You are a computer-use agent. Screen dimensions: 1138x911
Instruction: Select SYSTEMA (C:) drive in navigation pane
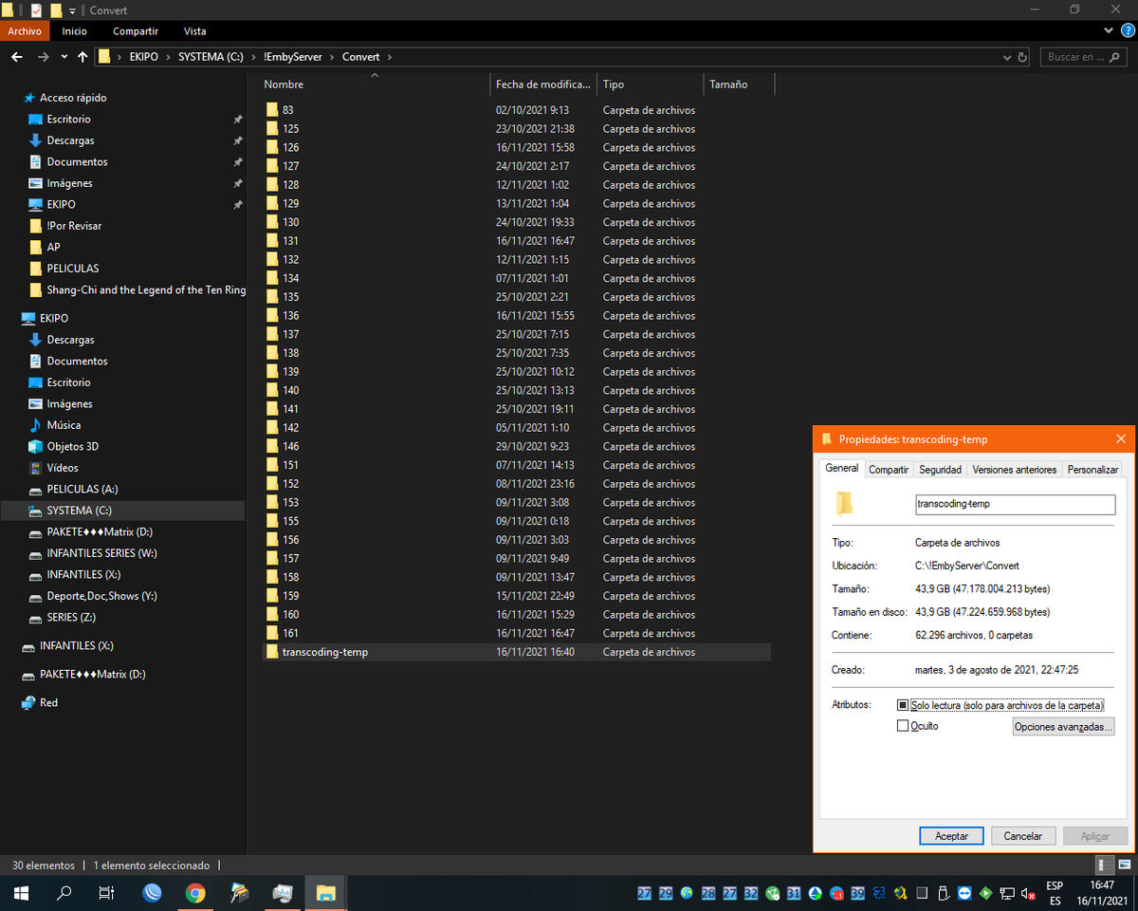[79, 511]
